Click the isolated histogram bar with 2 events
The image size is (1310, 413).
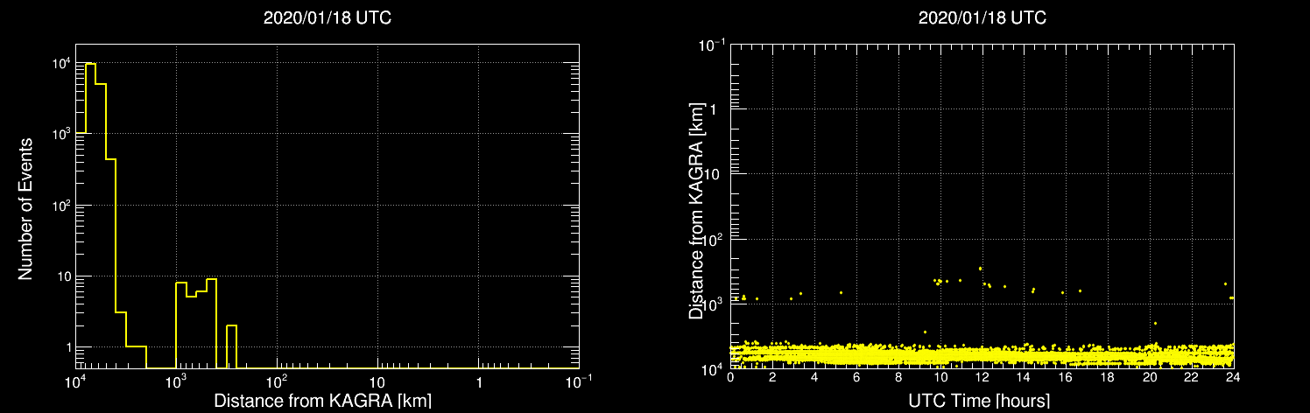(x=231, y=346)
